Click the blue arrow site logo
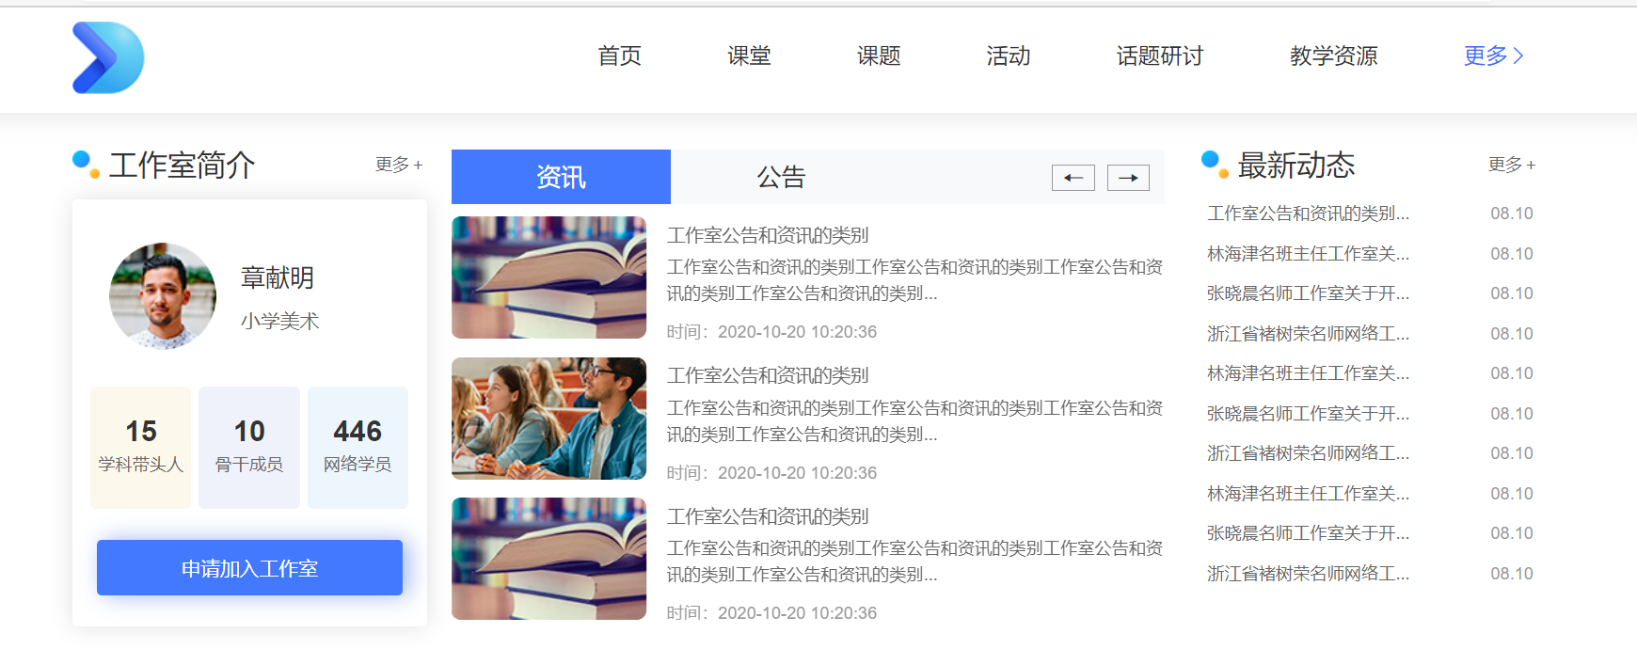This screenshot has height=649, width=1637. (108, 57)
